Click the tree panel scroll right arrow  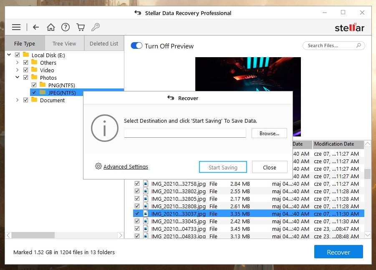tap(121, 235)
